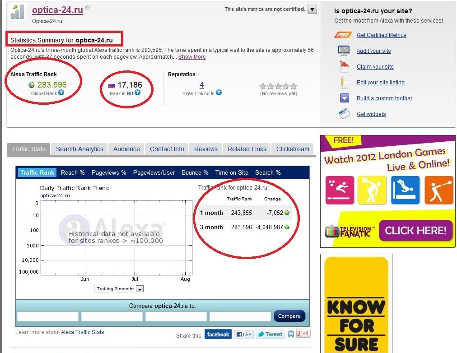
Task: Expand the not certified metrics dropdown arrow
Action: [312, 9]
